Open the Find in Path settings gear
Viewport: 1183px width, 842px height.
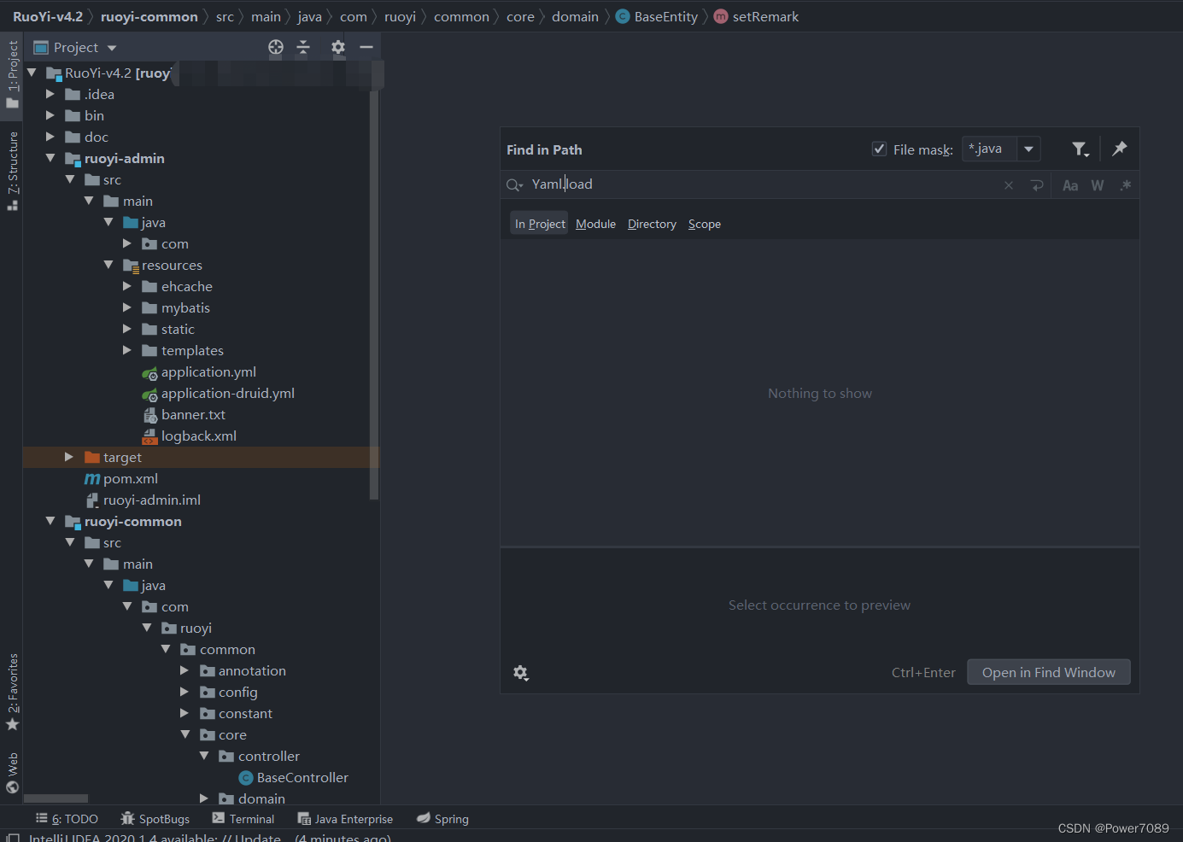tap(521, 673)
